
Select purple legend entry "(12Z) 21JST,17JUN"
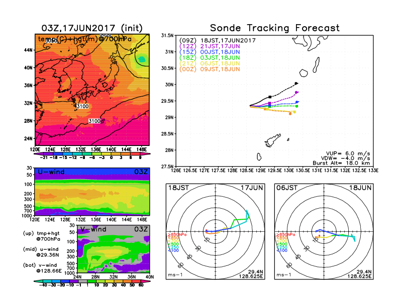[x=210, y=46]
